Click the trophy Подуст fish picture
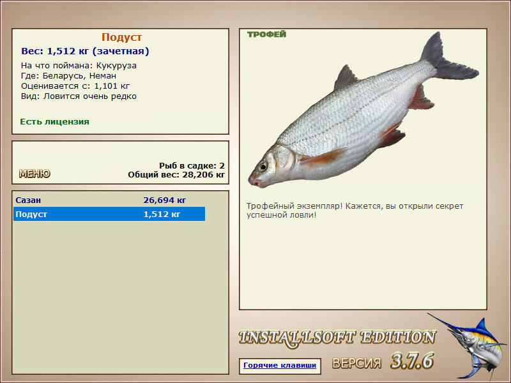Image resolution: width=511 pixels, height=383 pixels. [363, 110]
